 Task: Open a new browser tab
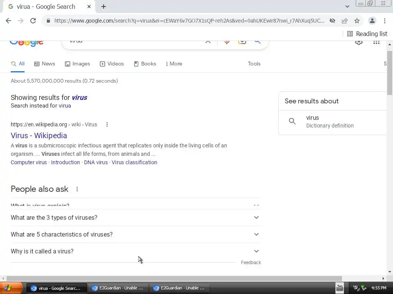[x=104, y=7]
